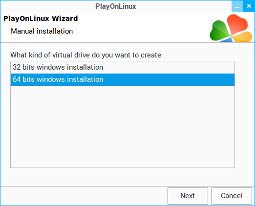Screen dimensions: 255x206
Task: Click the PlayOnLinux clover logo
Action: [231, 28]
